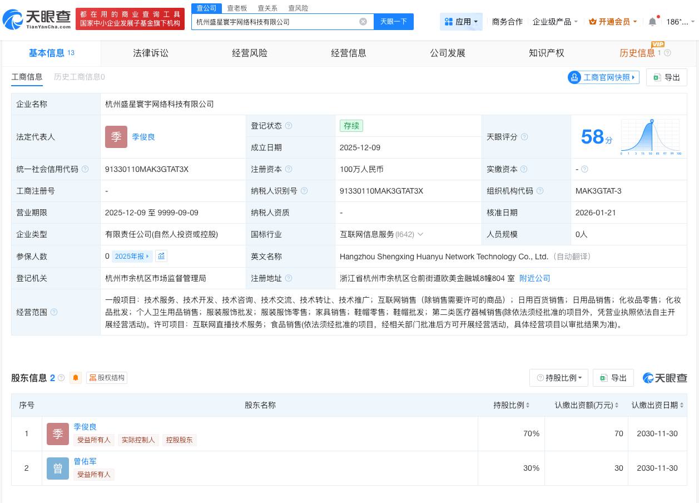Switch to the 法律诉讼 tab

pos(151,53)
